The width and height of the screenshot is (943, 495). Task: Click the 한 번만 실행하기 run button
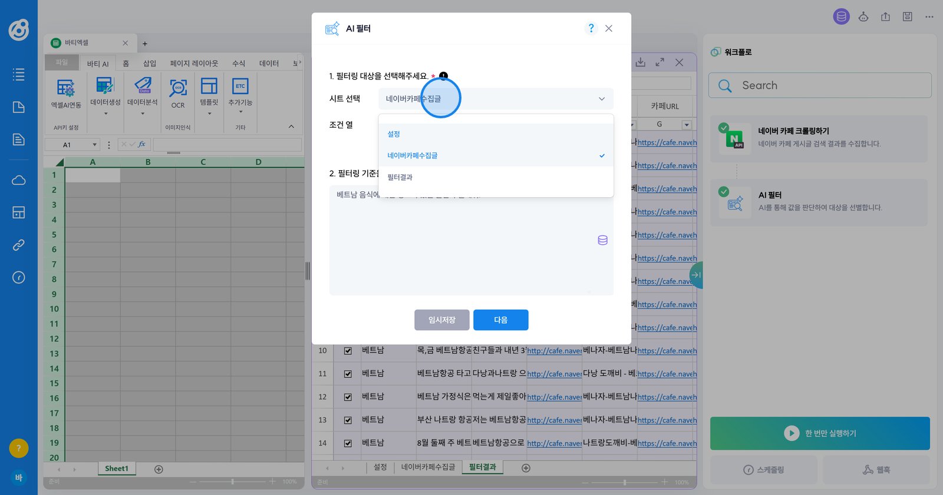820,433
